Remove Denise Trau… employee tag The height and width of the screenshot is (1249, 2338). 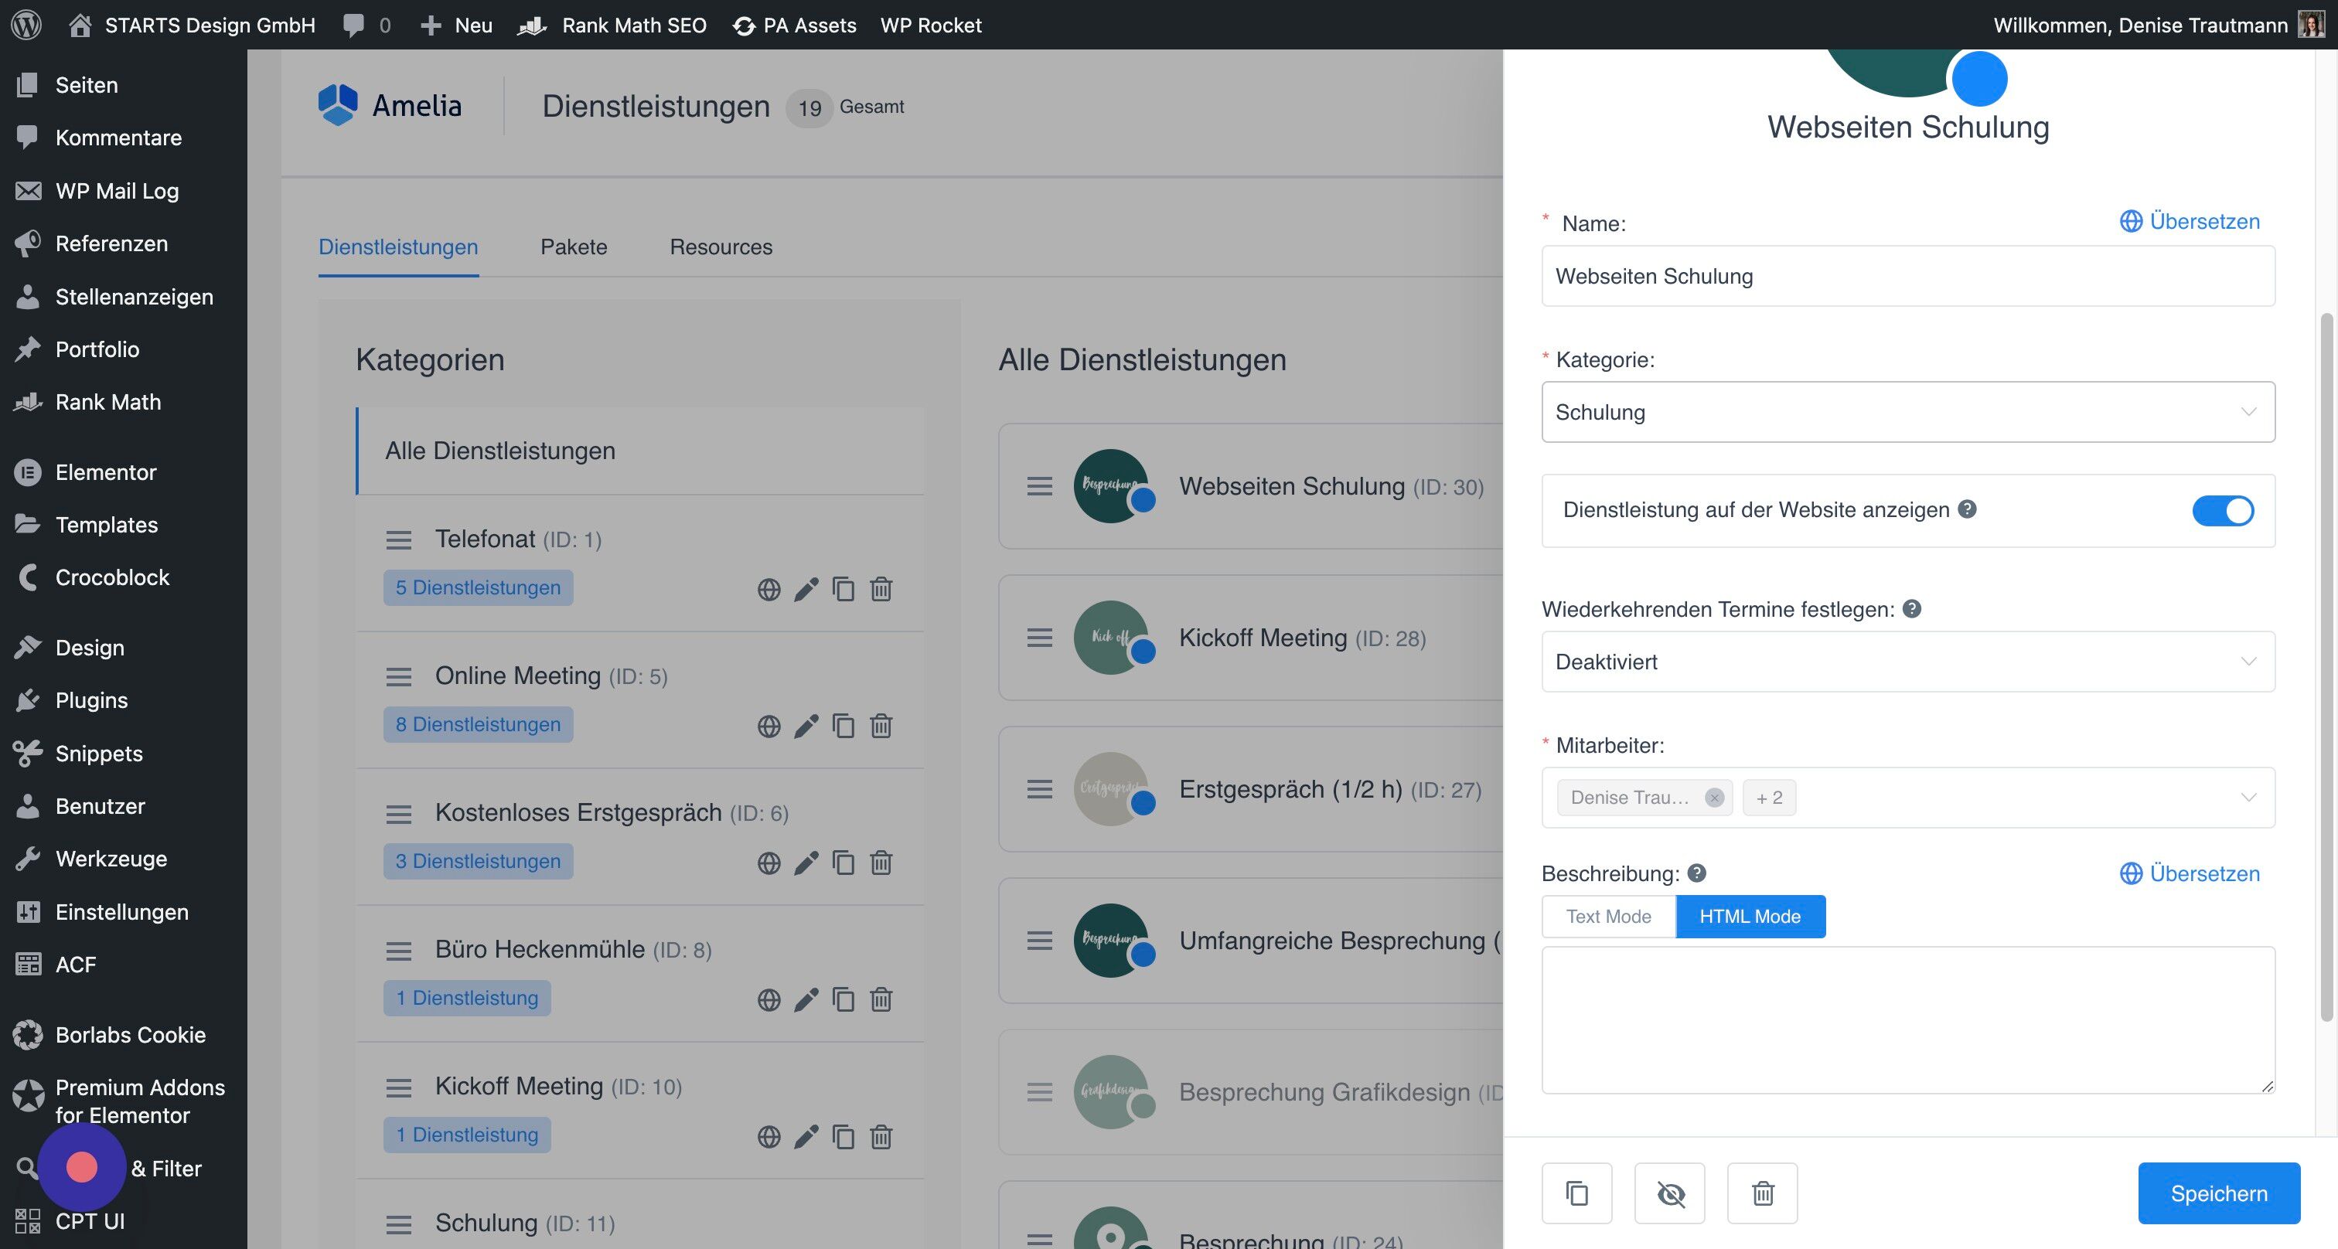[1713, 798]
